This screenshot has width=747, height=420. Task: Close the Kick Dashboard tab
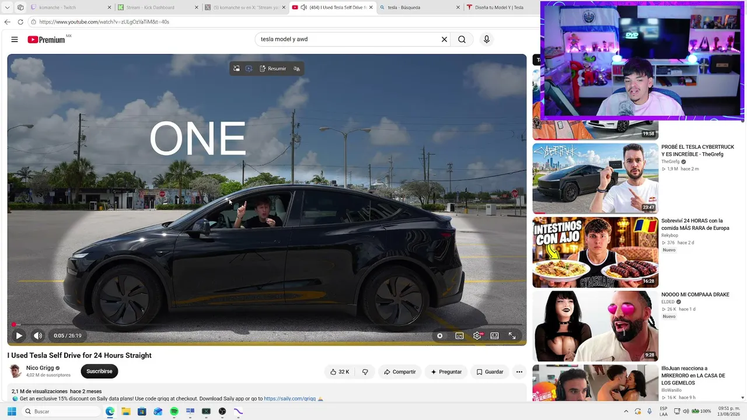coord(197,8)
